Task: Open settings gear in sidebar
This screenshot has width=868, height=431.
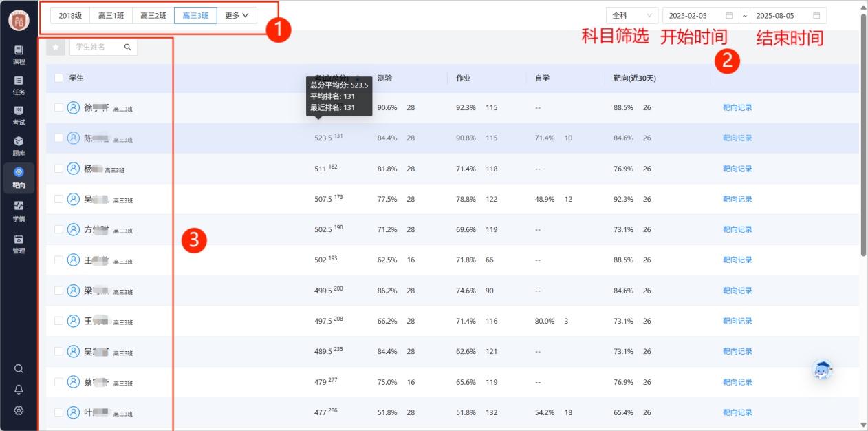Action: pos(19,410)
